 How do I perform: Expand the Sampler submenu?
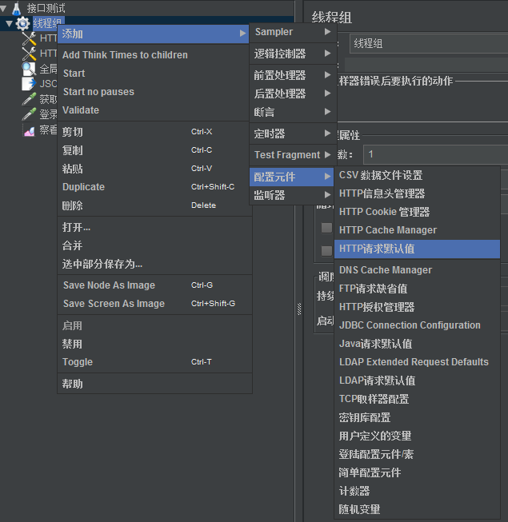(293, 32)
